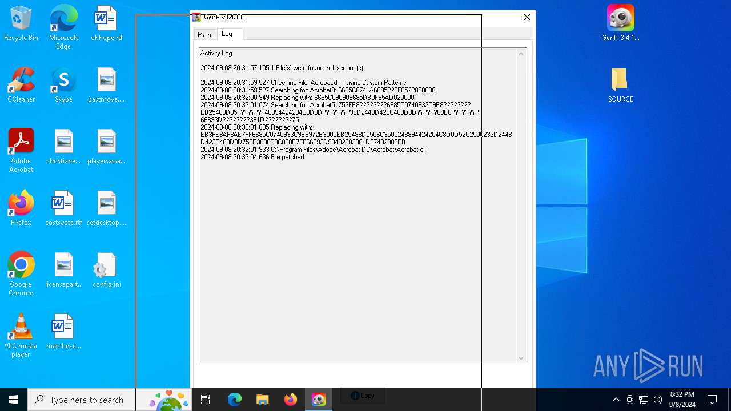Close the GenP window

point(527,17)
